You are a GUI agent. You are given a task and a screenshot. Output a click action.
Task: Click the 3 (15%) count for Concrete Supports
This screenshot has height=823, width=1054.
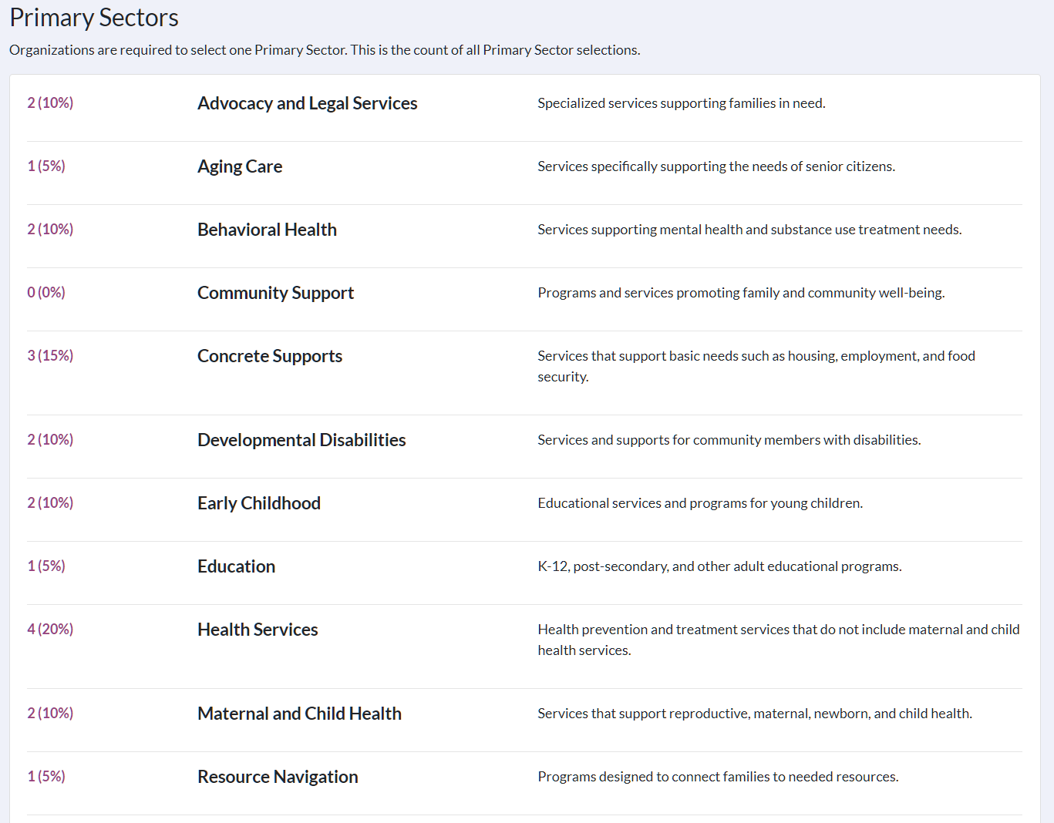[50, 355]
